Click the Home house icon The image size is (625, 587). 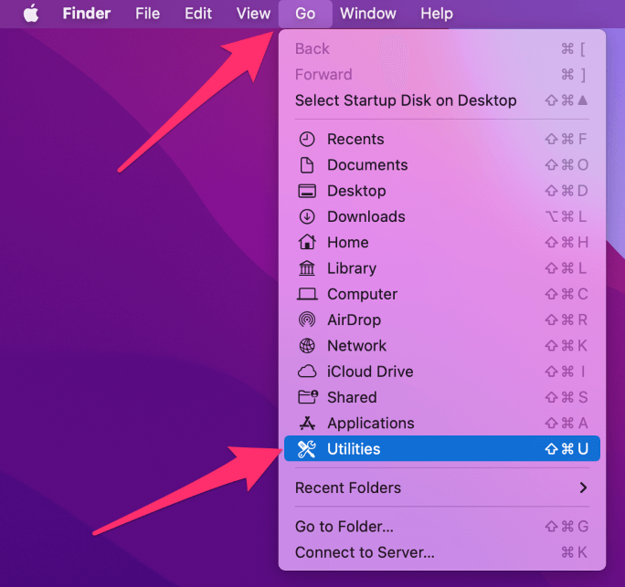coord(307,242)
